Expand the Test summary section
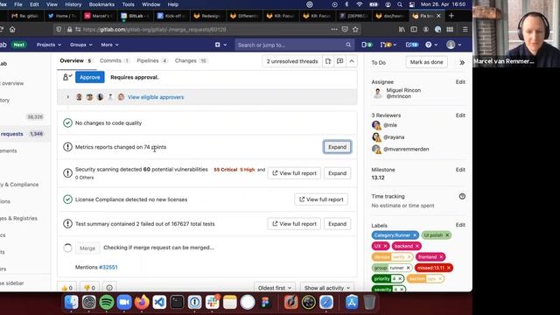Image resolution: width=560 pixels, height=315 pixels. (x=337, y=224)
